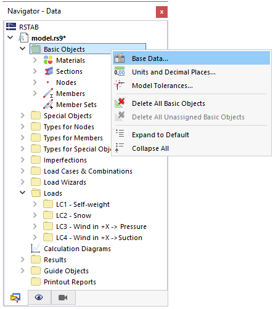Select the Printout Reports item
The height and width of the screenshot is (309, 273).
coord(70,282)
